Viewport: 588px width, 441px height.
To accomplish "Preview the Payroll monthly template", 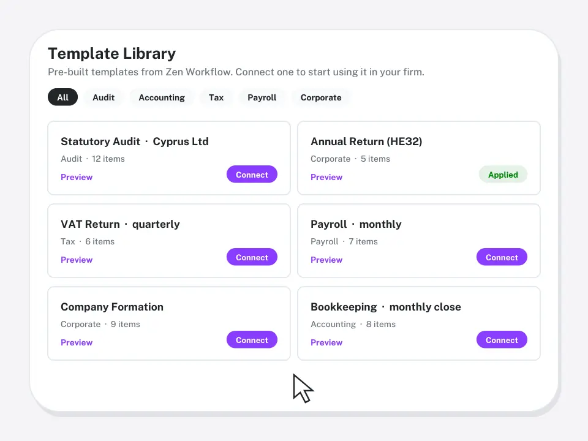I will [326, 260].
